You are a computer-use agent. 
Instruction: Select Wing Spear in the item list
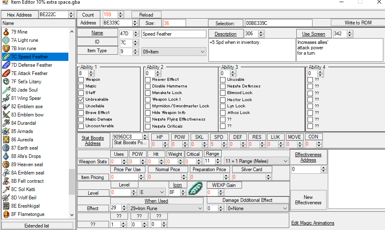point(29,98)
